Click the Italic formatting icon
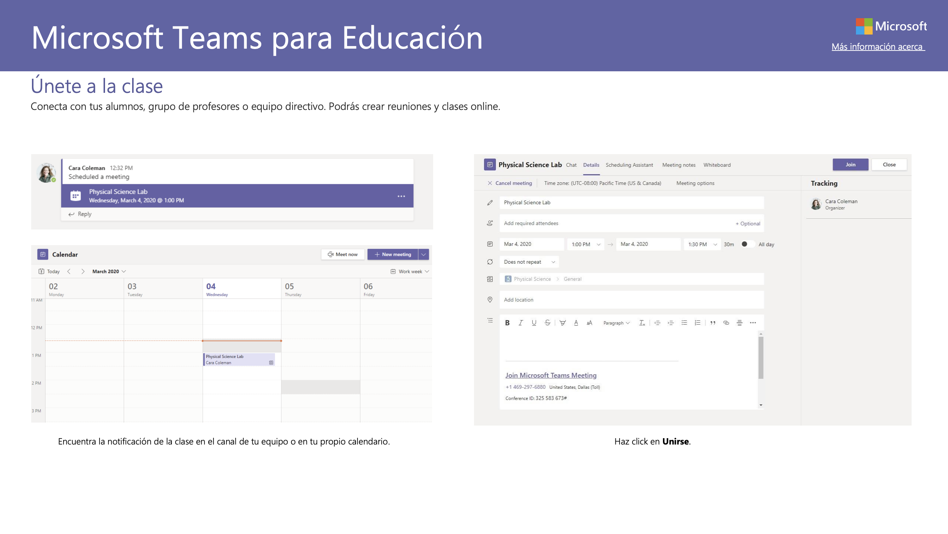 521,323
